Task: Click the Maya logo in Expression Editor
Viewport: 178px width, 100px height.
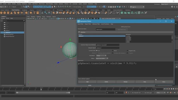Action: pyautogui.click(x=78, y=21)
